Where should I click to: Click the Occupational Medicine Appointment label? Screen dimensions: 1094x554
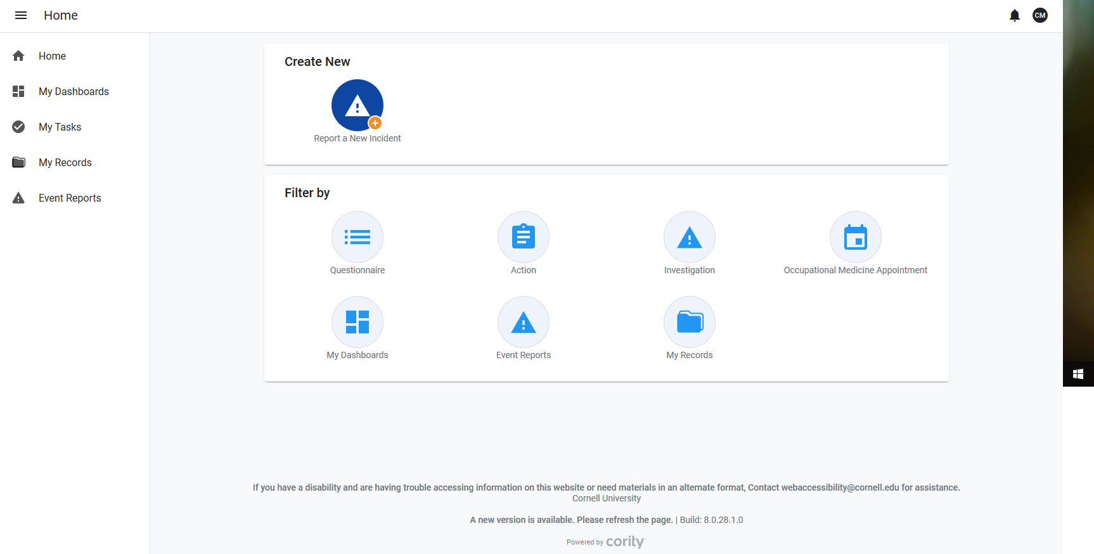coord(855,270)
